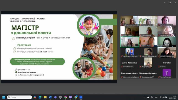The image size is (178, 100).
Task: Select Liliya Zimakova's video tile
Action: coord(167,32)
